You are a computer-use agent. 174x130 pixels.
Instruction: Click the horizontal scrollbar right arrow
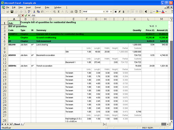[168, 124]
